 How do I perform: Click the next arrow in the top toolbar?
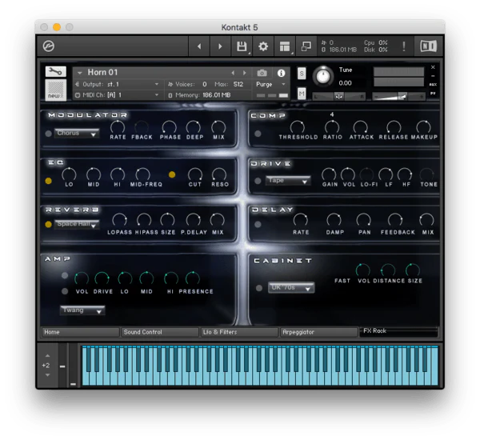(220, 46)
